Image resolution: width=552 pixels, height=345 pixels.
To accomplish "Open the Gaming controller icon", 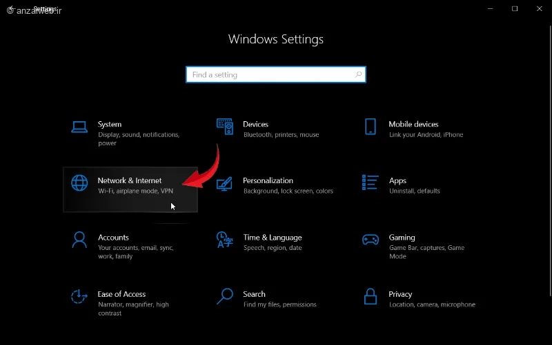I will point(371,240).
